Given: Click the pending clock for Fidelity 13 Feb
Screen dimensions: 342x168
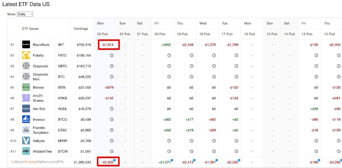Looking at the screenshot, I should pyautogui.click(x=316, y=55).
